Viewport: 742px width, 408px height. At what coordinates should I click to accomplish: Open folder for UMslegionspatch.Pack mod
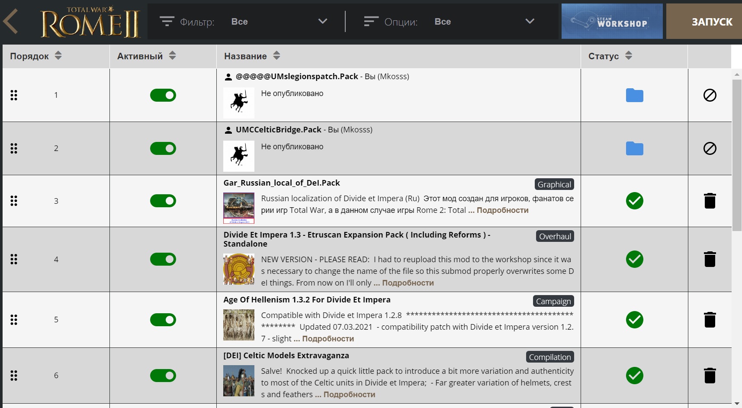[x=634, y=95]
